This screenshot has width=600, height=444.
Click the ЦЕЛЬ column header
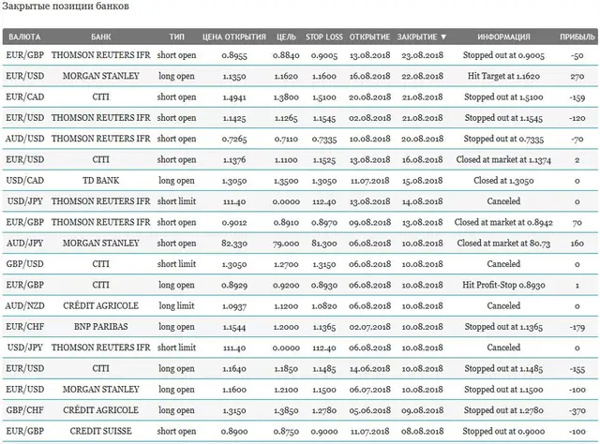click(x=286, y=37)
